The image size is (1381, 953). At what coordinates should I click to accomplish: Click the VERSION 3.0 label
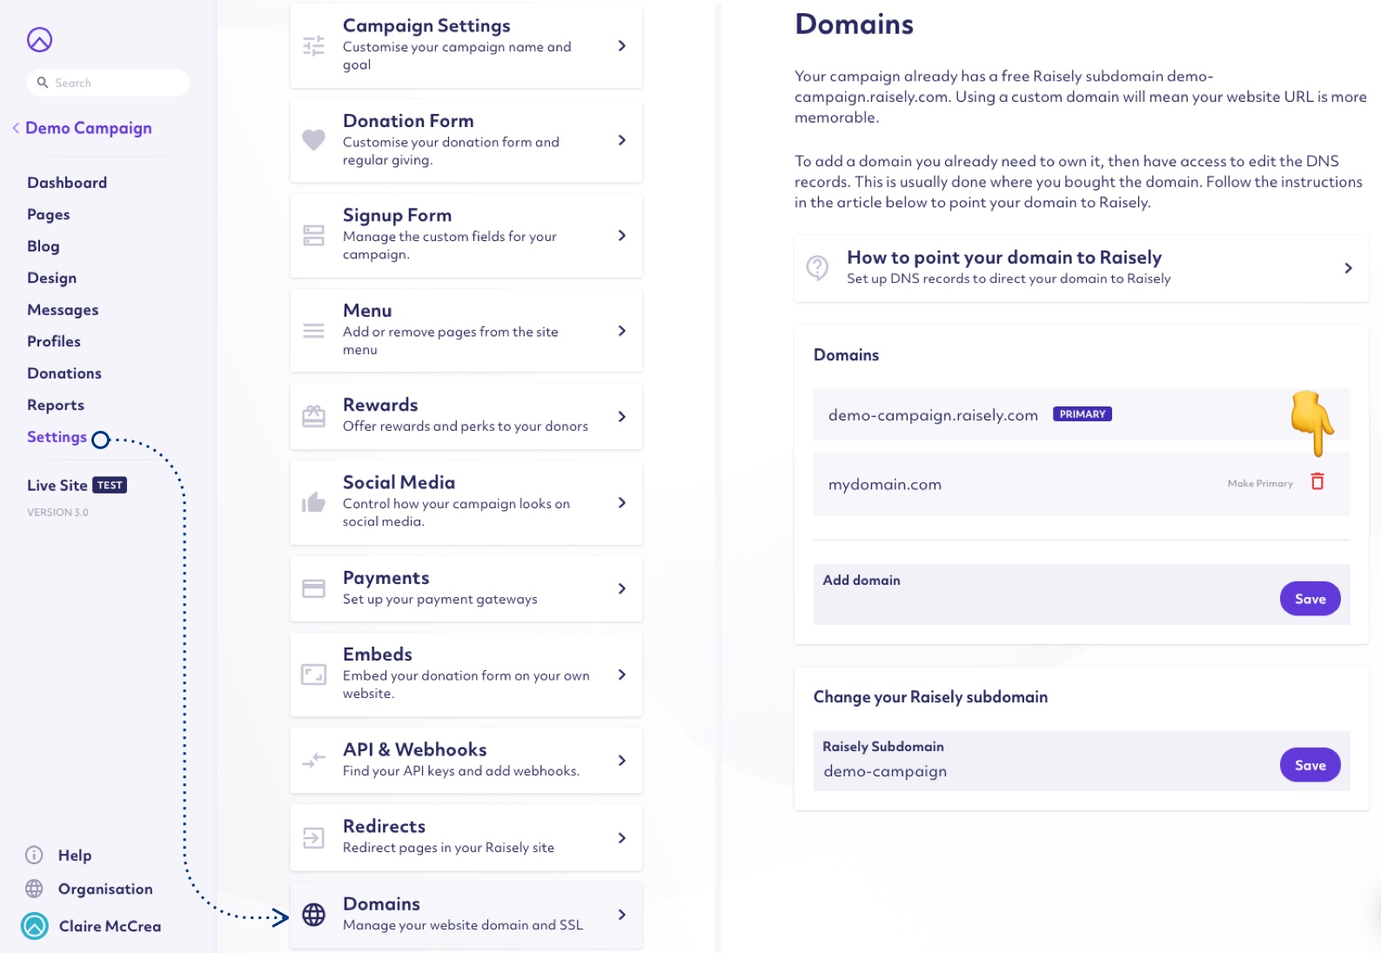[x=57, y=513]
